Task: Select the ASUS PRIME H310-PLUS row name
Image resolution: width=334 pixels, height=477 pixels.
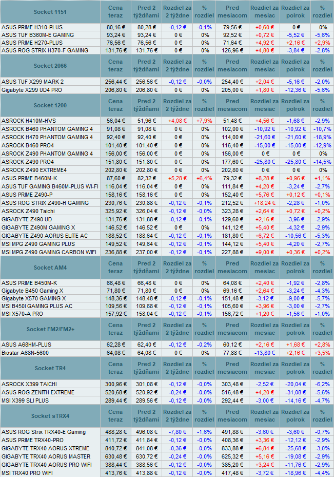Action: pyautogui.click(x=32, y=27)
